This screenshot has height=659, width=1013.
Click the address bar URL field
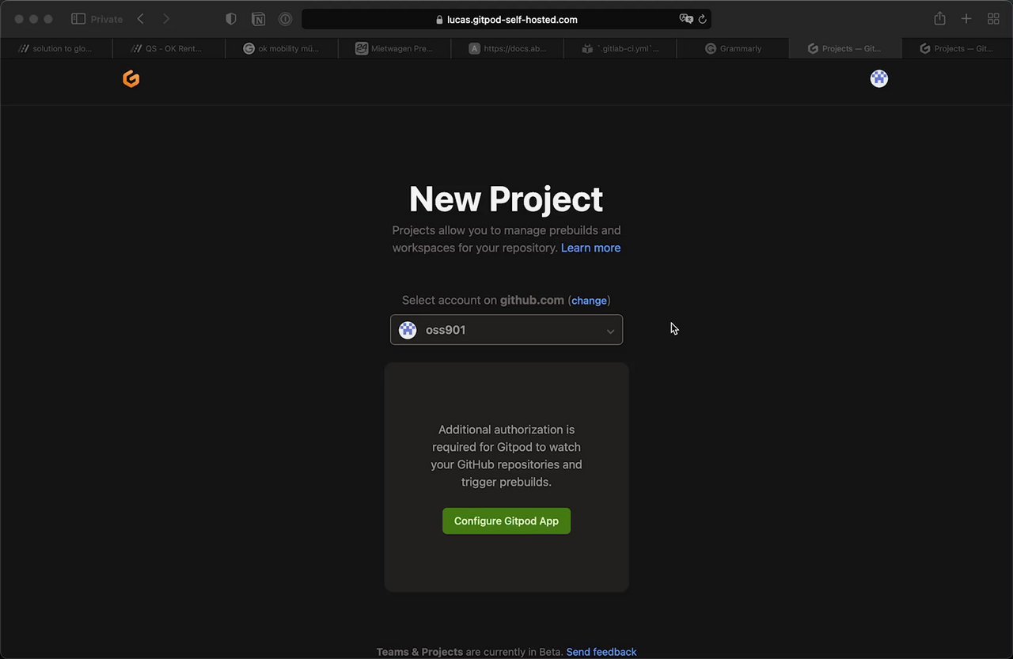pos(506,19)
